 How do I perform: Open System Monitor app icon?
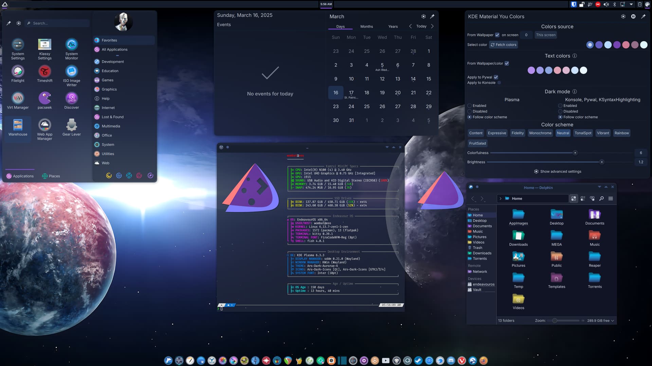click(x=71, y=49)
